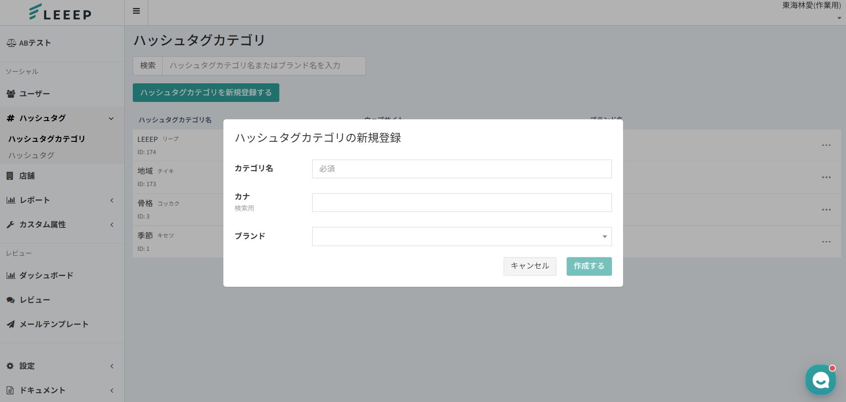846x402 pixels.
Task: Open the account dropdown arrow at top right
Action: 839,18
